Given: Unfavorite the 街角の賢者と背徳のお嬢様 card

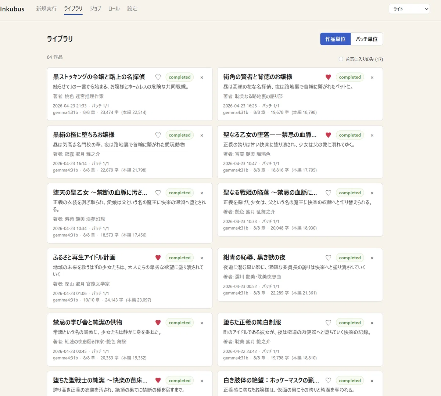Looking at the screenshot, I should pos(328,77).
